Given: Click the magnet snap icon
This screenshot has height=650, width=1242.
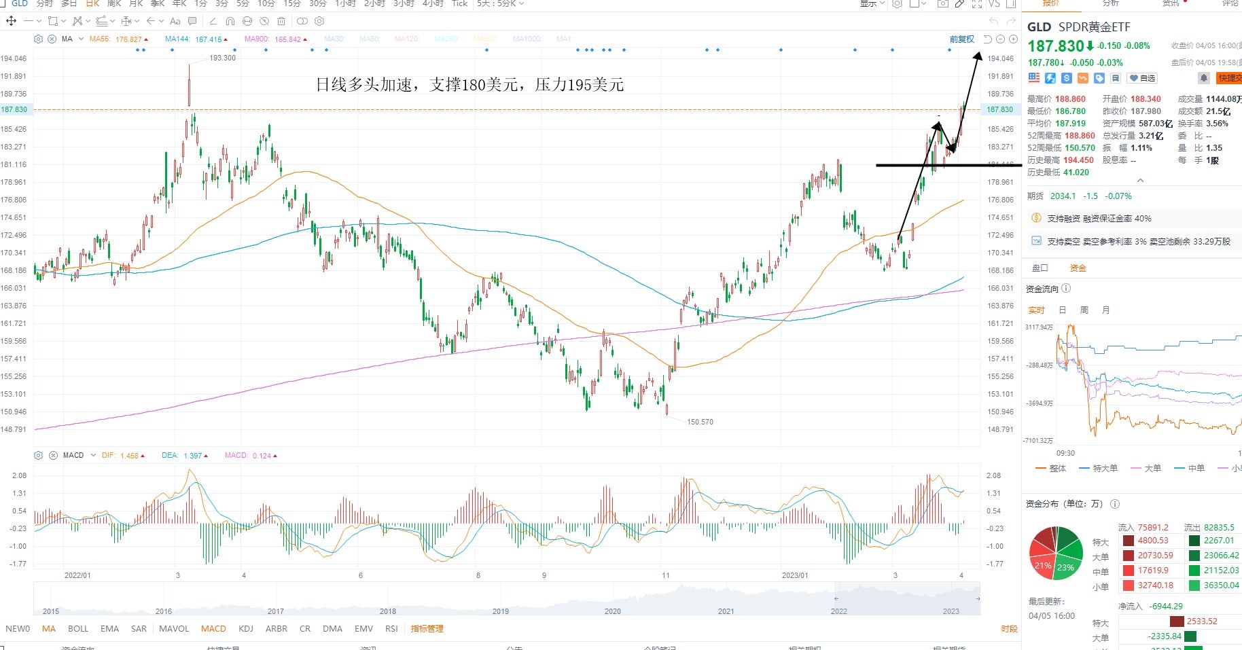Looking at the screenshot, I should pos(230,21).
